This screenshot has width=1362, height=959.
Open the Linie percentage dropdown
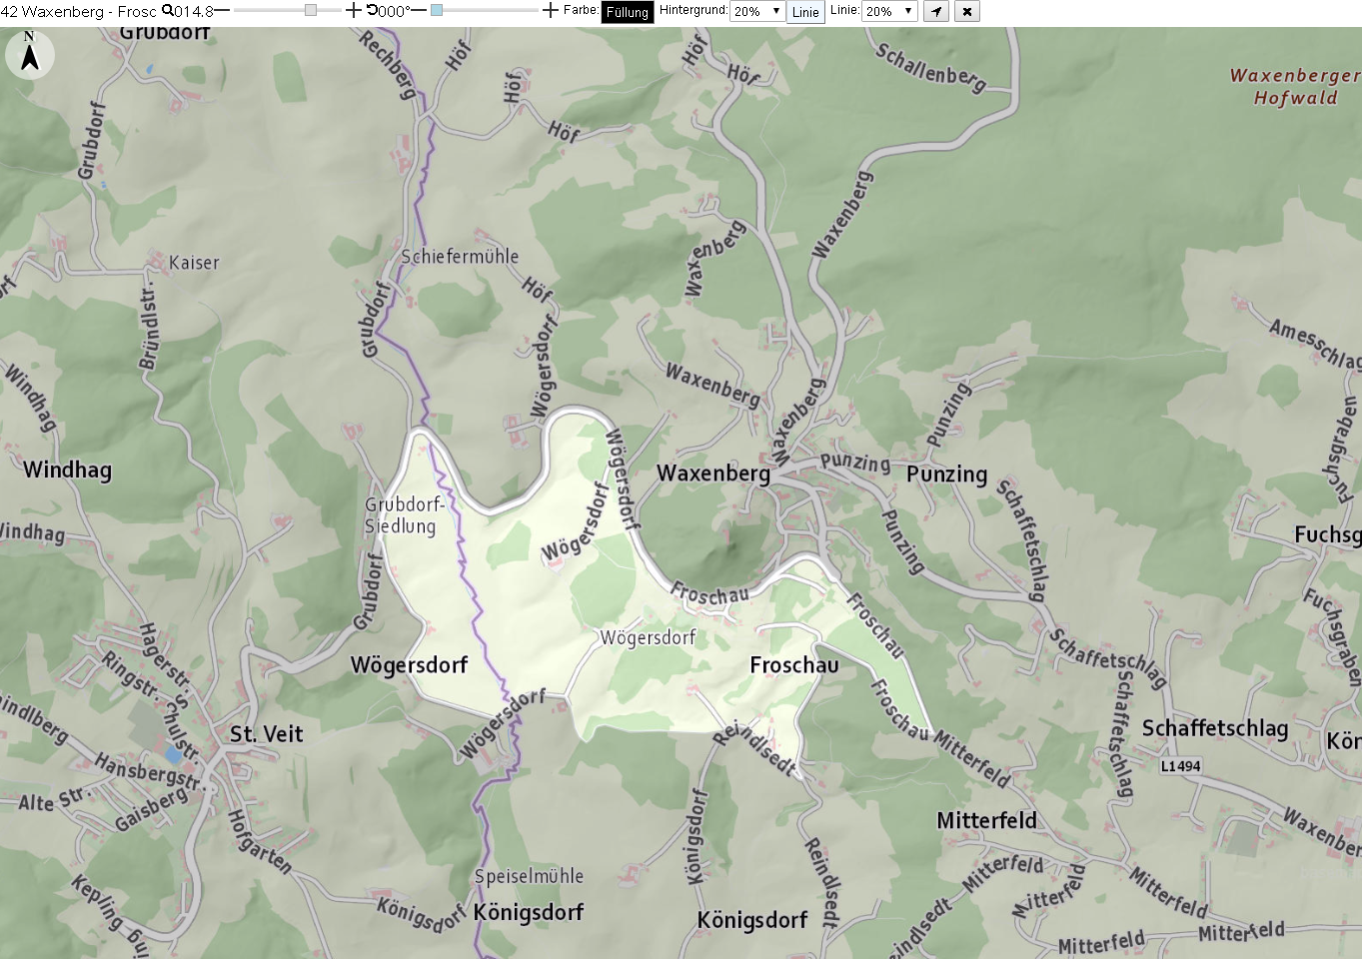[x=889, y=12]
